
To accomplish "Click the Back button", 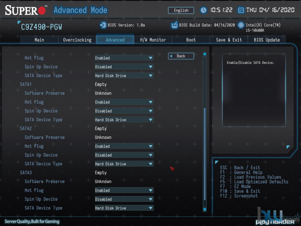I will (181, 56).
